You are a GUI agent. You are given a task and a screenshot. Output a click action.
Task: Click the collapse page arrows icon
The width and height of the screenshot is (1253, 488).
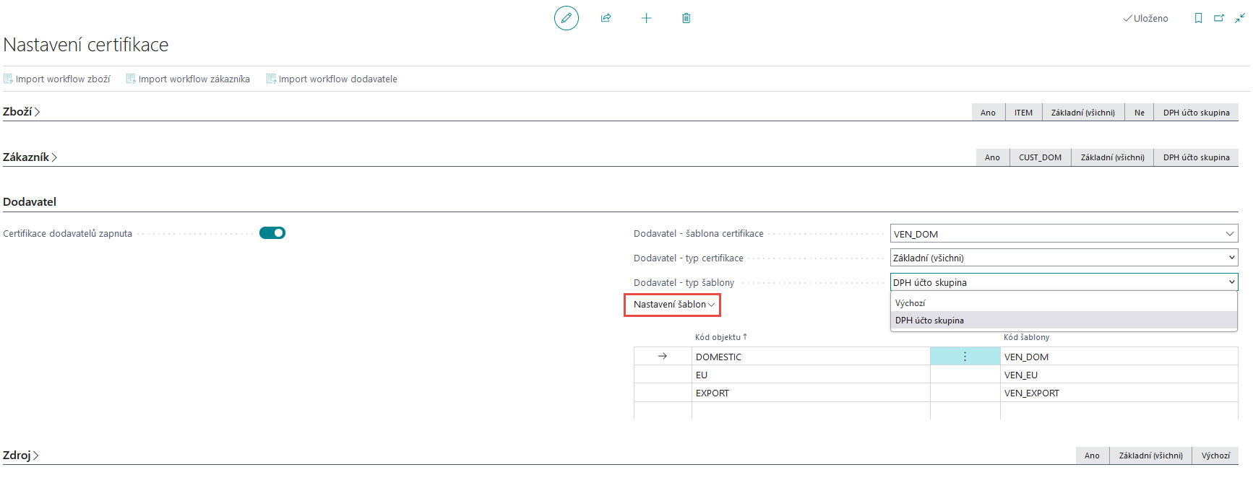click(x=1239, y=18)
